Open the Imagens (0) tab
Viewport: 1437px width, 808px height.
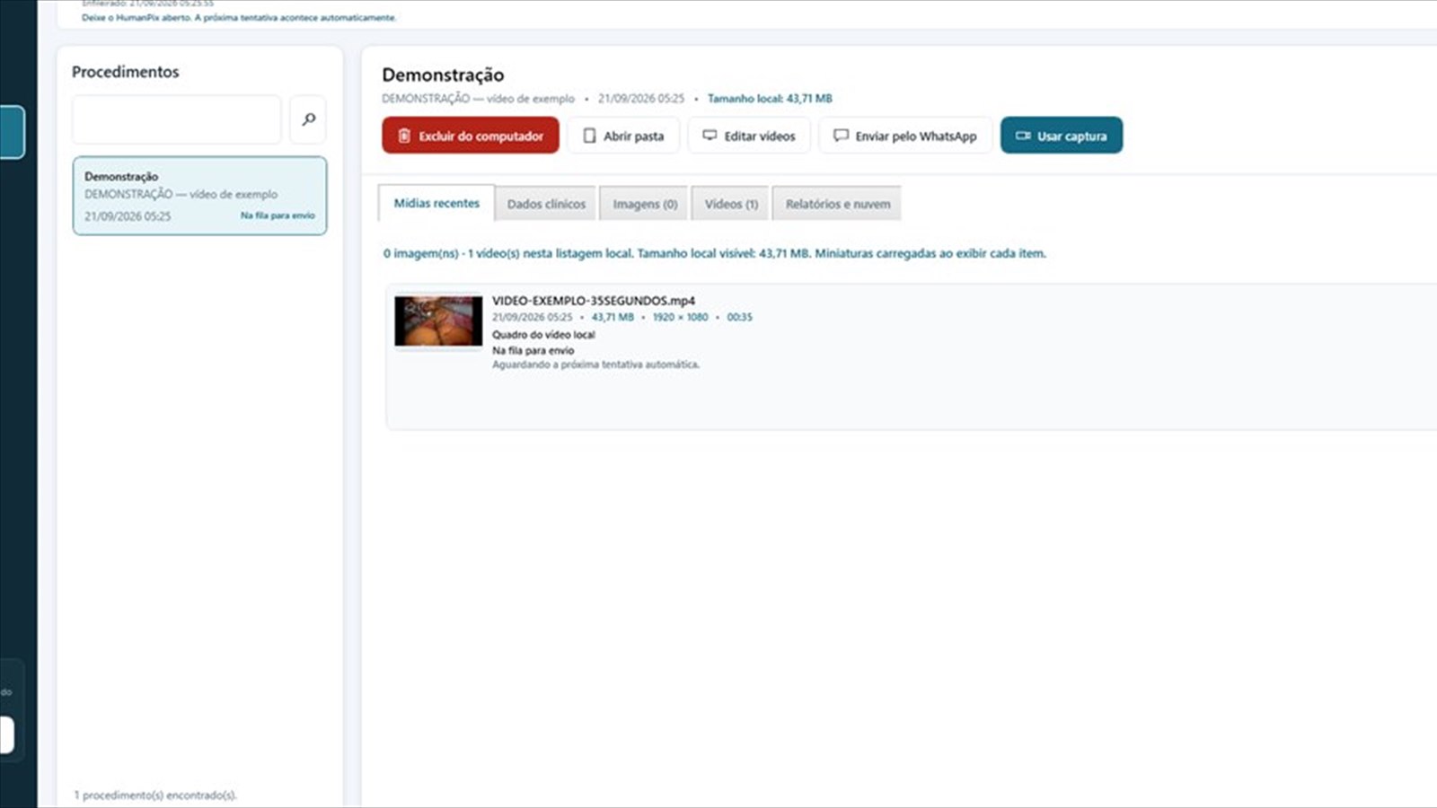coord(645,204)
